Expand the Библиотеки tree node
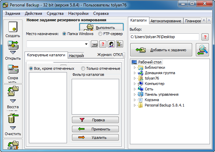 pos(135,67)
